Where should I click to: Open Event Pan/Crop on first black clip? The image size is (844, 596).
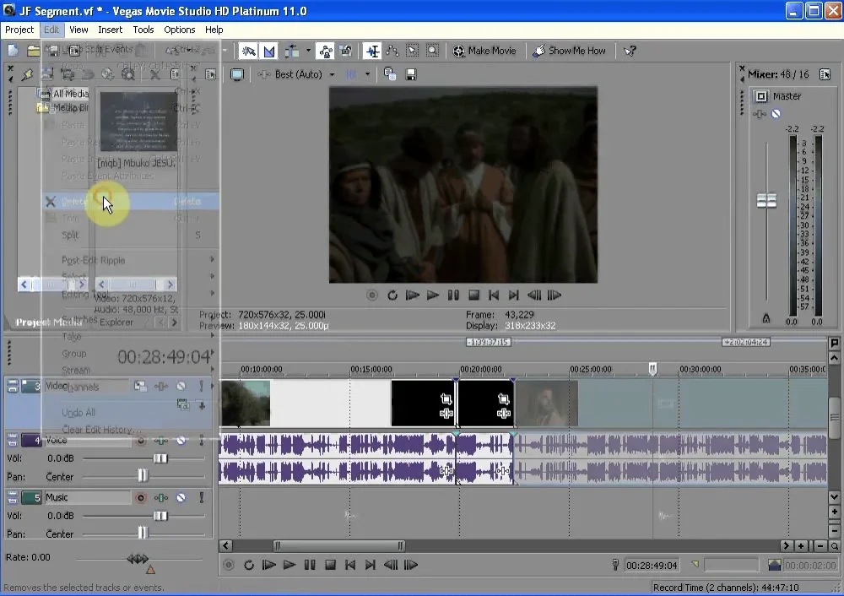coord(446,399)
